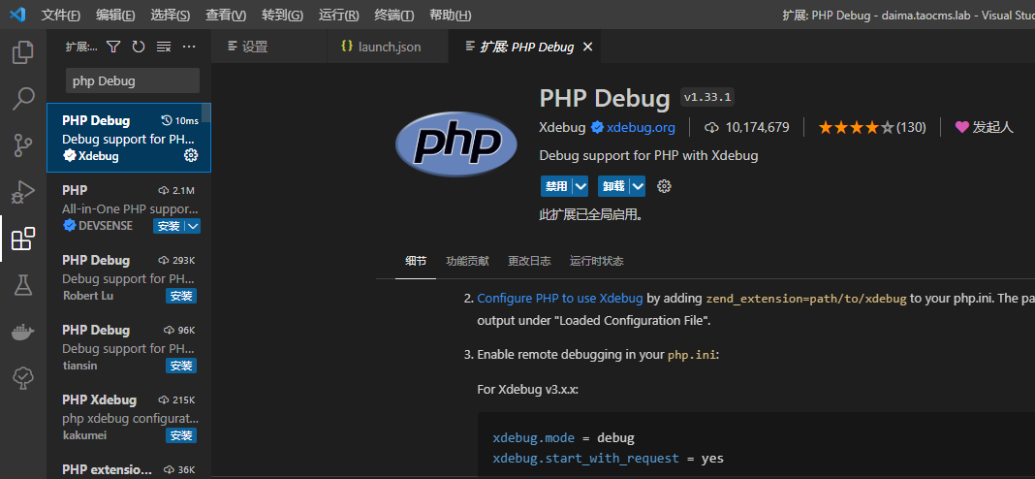Click the xdebug.mode = debug code line
This screenshot has height=479, width=1035.
click(x=563, y=437)
